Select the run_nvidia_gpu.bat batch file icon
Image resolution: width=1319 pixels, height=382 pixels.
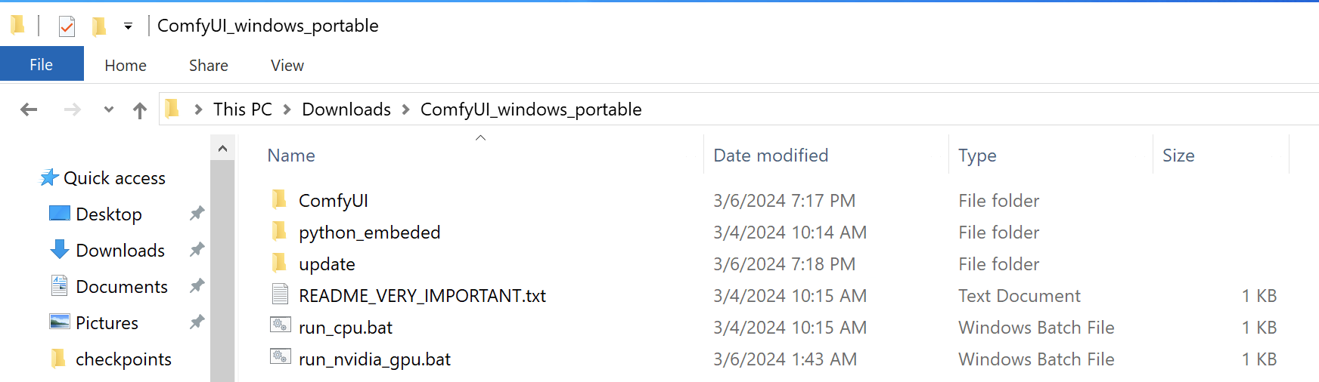coord(280,357)
